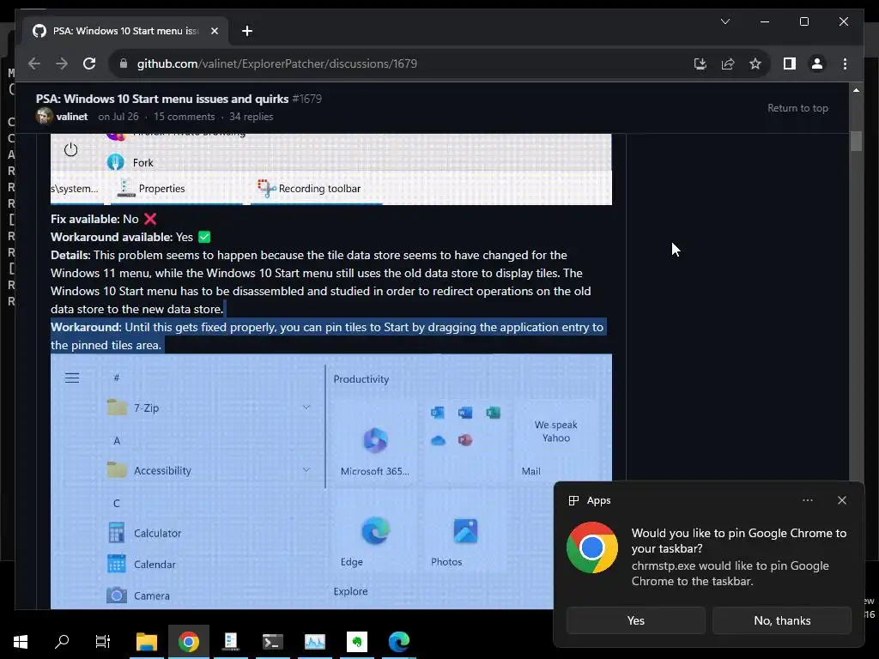Open taskbar Search
879x659 pixels.
[62, 641]
